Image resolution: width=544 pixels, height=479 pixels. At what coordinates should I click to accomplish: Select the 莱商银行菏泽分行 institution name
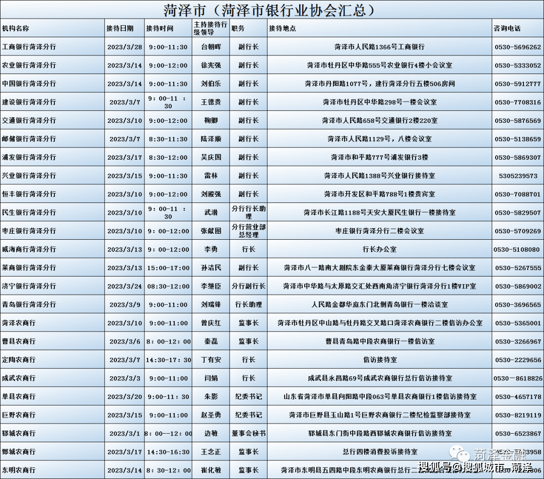tap(29, 267)
